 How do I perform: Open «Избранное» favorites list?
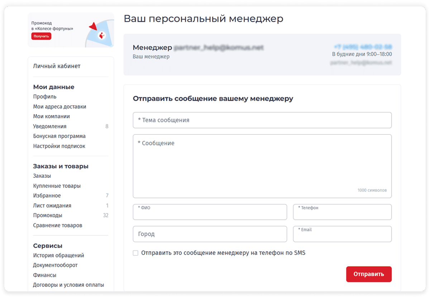click(x=47, y=195)
